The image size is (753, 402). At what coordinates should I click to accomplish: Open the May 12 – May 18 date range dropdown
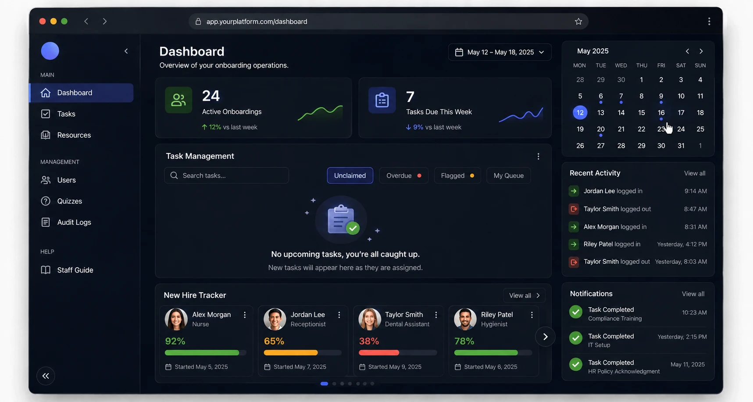point(500,52)
